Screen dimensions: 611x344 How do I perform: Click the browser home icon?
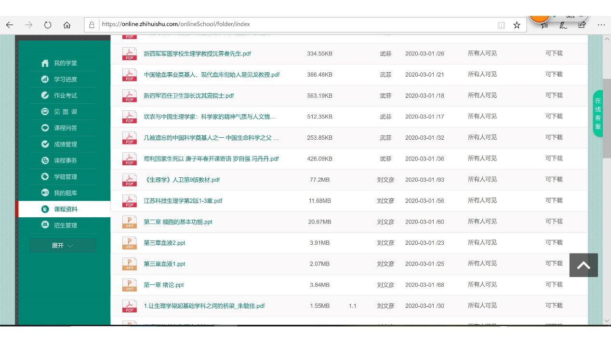[x=67, y=25]
